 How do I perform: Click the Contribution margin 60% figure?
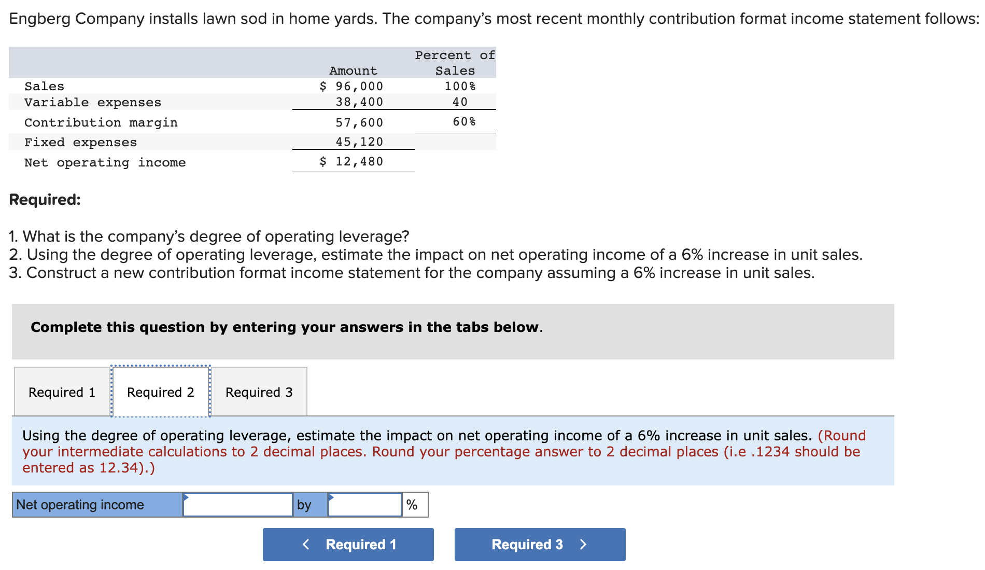[463, 121]
